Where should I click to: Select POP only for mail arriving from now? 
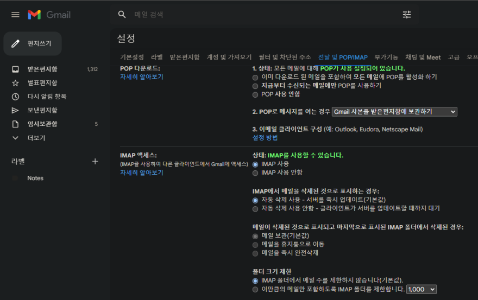[x=255, y=86]
